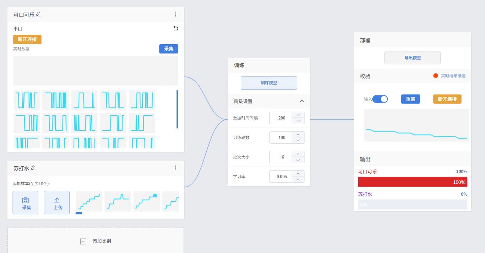
Task: Decrease 训练轮数 with the down arrow
Action: (x=298, y=141)
